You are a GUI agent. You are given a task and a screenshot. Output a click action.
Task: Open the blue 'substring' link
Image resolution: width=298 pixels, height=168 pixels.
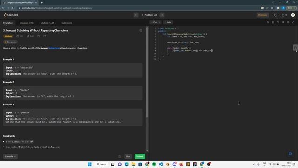(54, 48)
